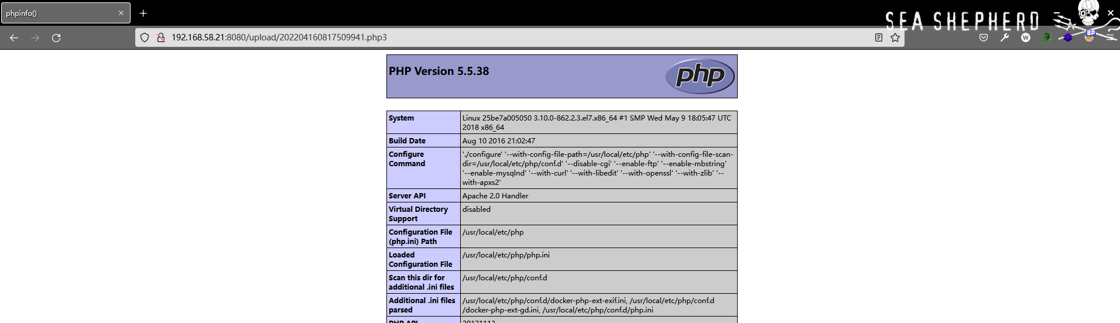Click the 'Virtual Directory Support' label
Viewport: 1120px width, 323px height.
418,214
